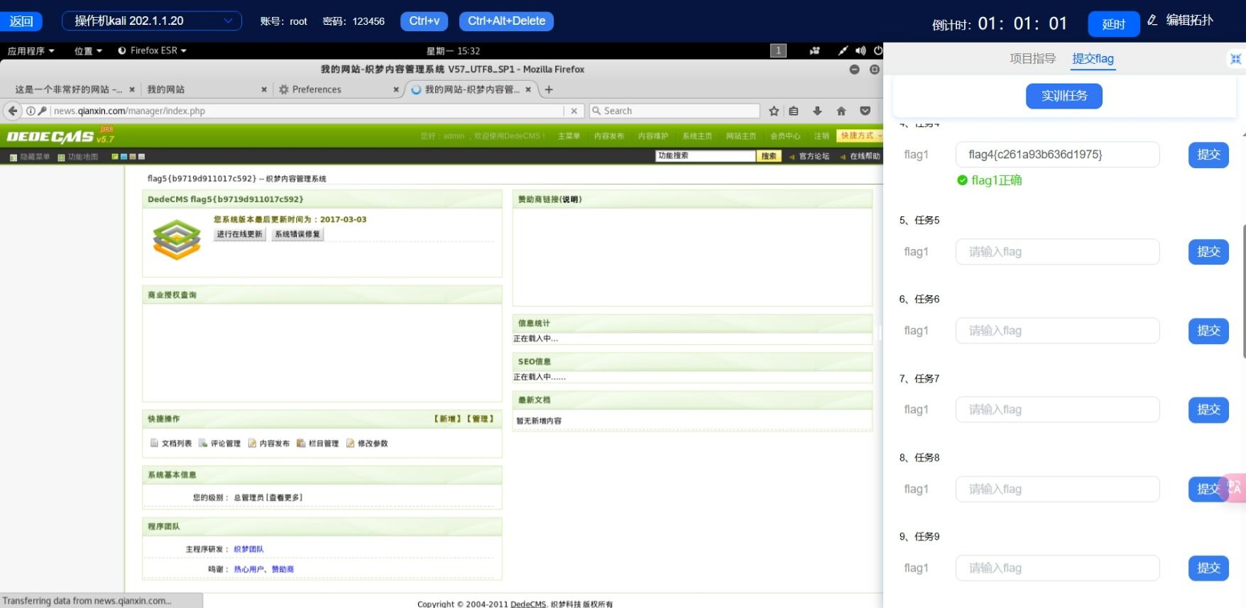This screenshot has width=1246, height=608.
Task: Select the white skin color square
Action: (x=141, y=157)
